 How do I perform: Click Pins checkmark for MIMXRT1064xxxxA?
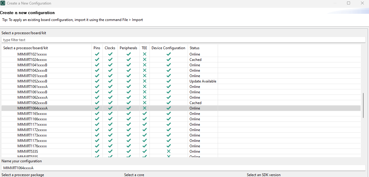click(x=97, y=108)
